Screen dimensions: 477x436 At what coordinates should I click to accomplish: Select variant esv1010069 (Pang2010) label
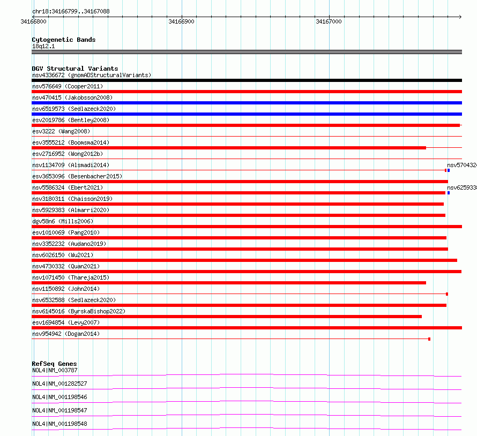tap(66, 232)
